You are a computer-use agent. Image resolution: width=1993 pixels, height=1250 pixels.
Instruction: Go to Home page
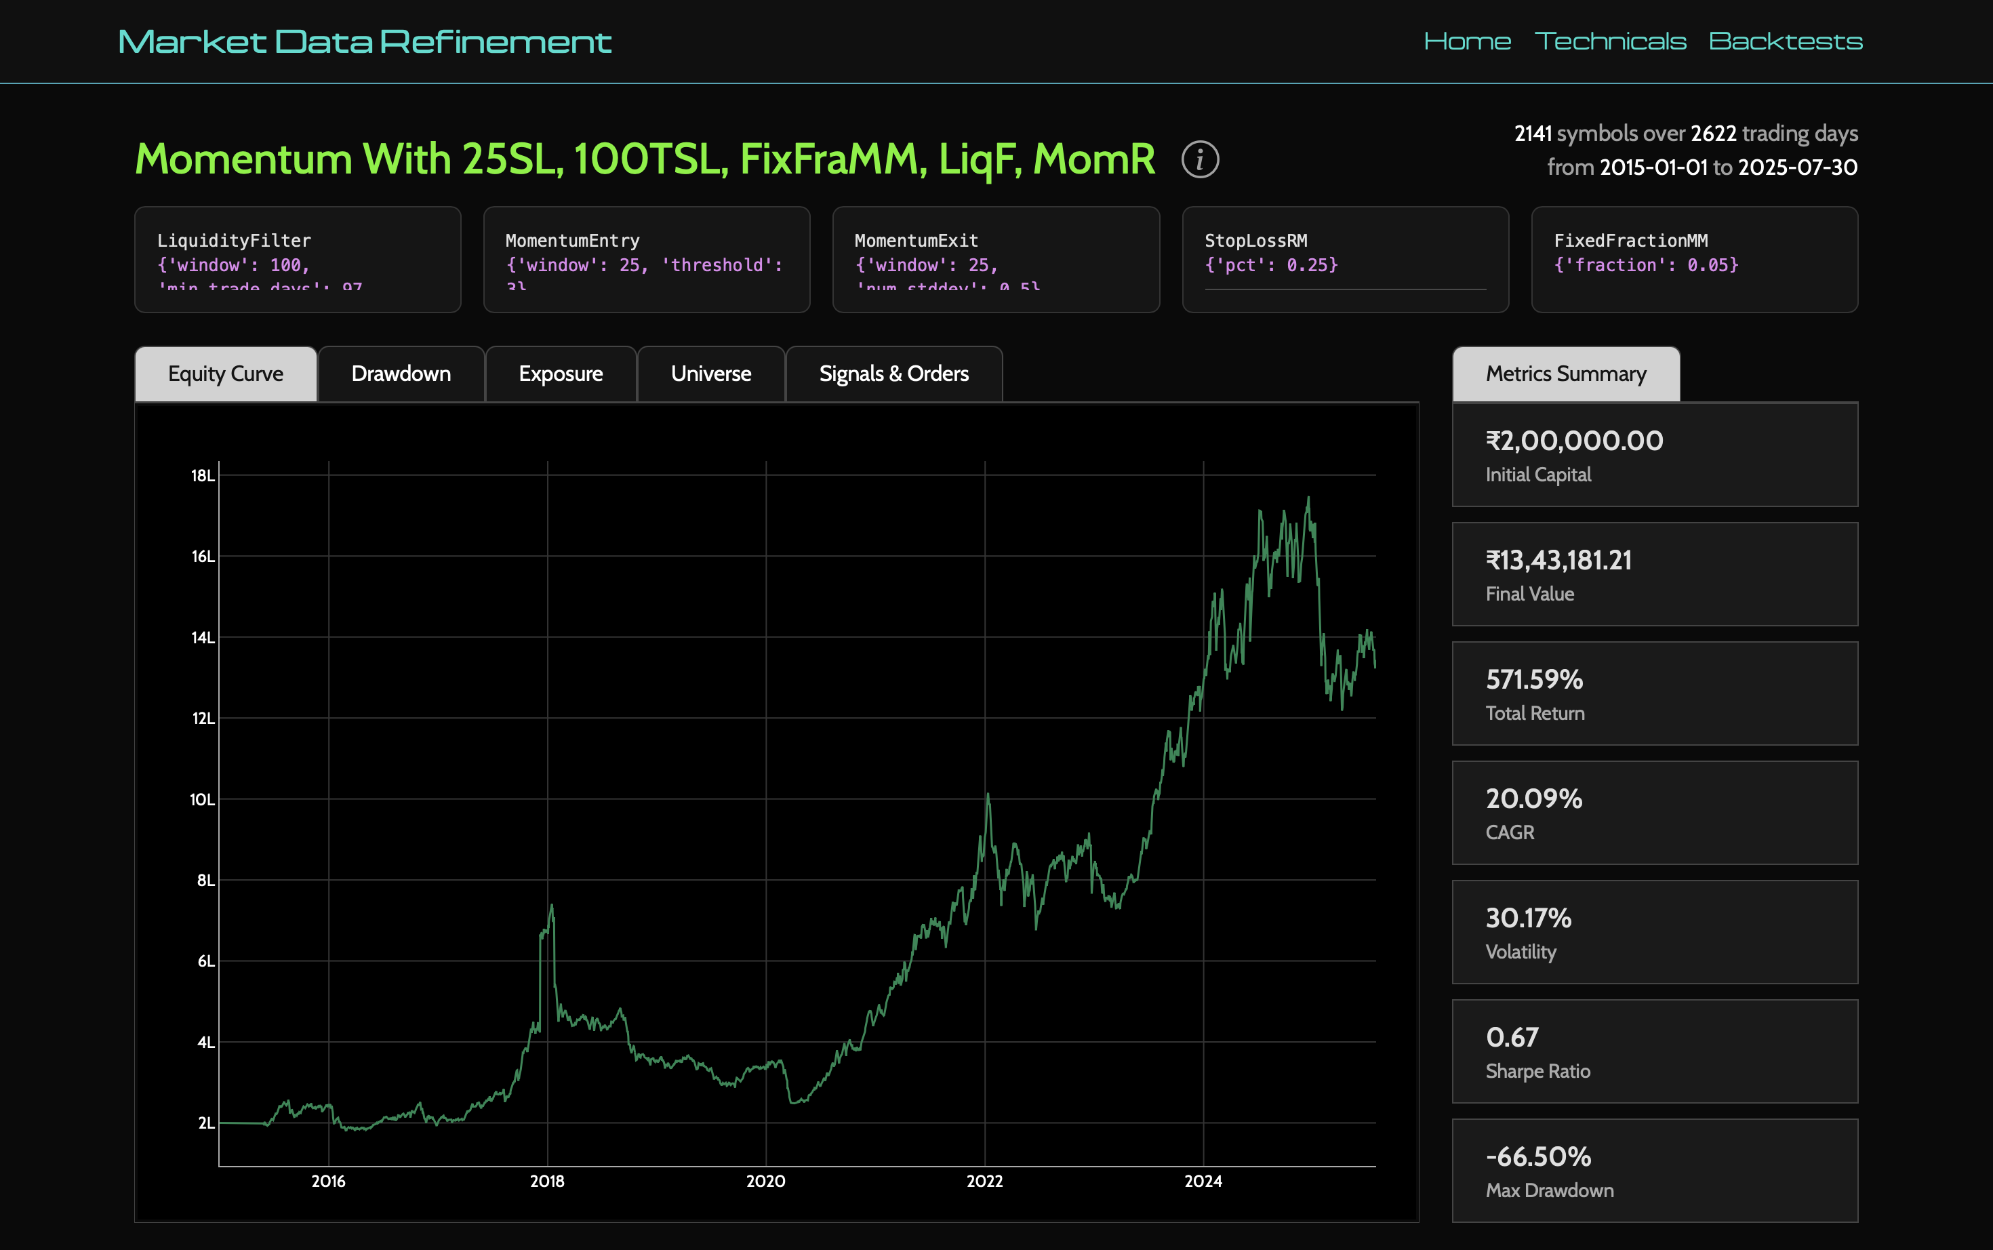coord(1467,41)
